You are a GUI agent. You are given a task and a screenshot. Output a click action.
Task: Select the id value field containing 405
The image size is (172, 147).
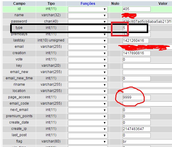[137, 9]
